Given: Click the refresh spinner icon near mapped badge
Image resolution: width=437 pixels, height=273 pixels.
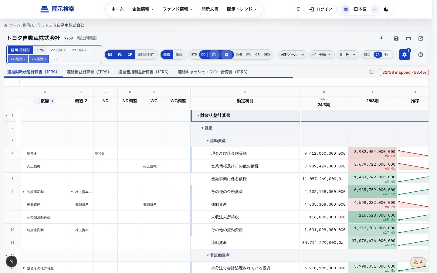Looking at the screenshot, I should coord(371,72).
